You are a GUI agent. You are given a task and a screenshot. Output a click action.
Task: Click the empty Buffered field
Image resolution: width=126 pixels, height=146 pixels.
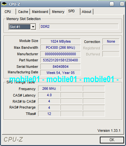coord(111,54)
